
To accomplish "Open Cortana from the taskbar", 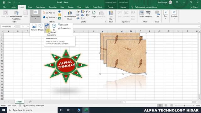I will [x=61, y=110].
